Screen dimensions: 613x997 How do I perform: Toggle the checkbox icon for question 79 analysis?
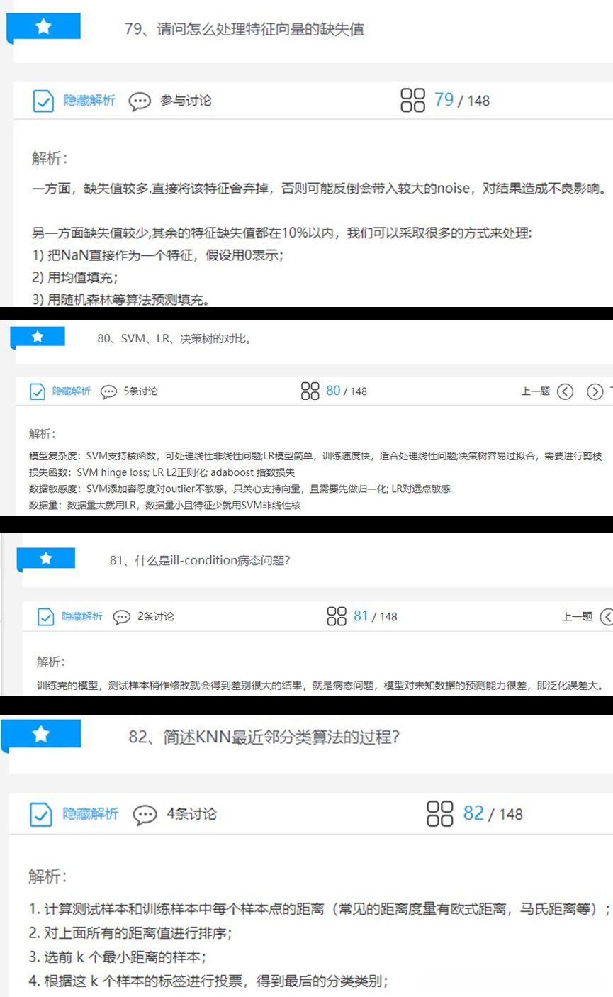click(44, 101)
